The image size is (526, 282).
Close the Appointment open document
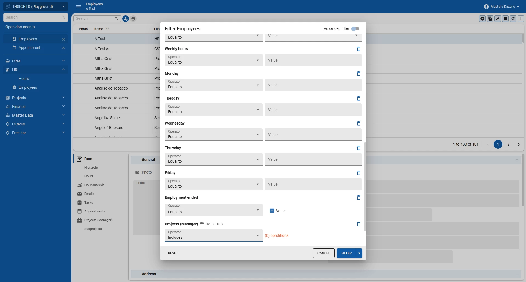click(x=64, y=48)
